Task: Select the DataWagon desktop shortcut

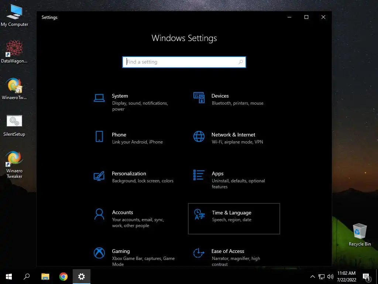Action: (x=14, y=52)
